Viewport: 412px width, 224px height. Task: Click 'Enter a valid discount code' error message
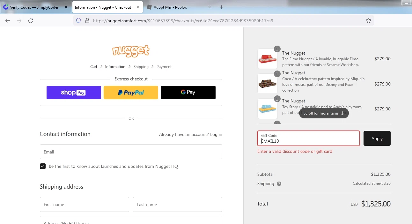295,151
